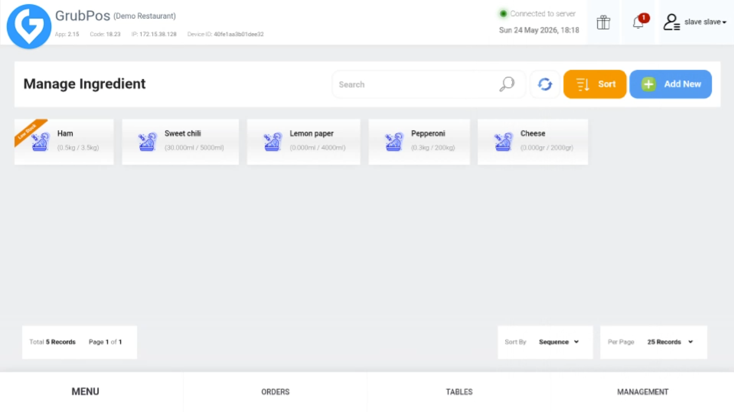This screenshot has width=734, height=412.
Task: Select the Lemon paper ingredient name
Action: click(x=311, y=133)
